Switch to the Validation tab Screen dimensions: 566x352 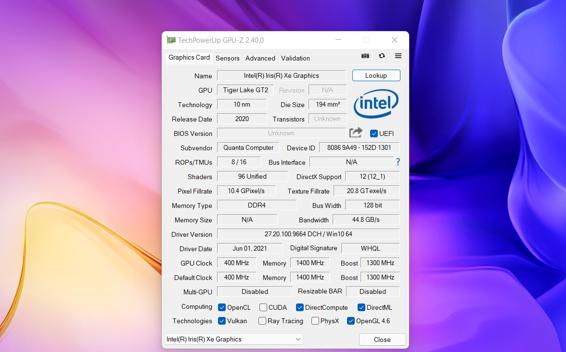click(296, 59)
